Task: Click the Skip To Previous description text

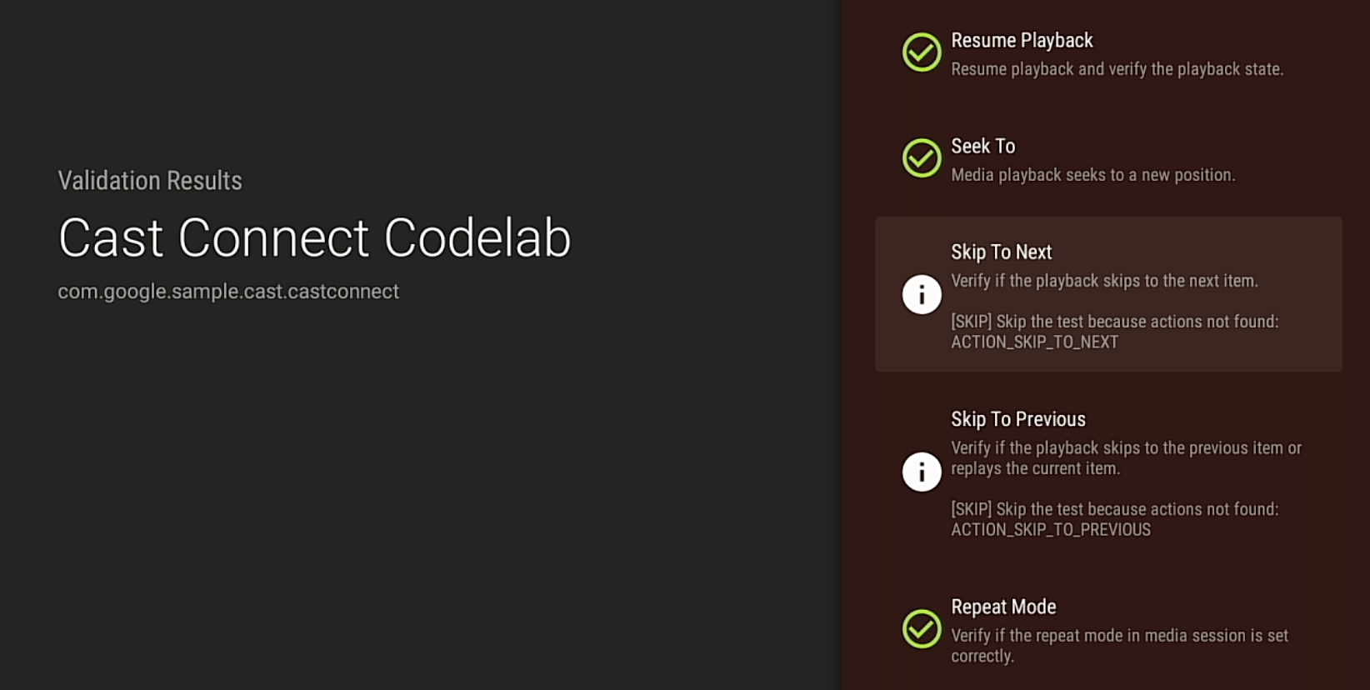Action: [x=1126, y=458]
